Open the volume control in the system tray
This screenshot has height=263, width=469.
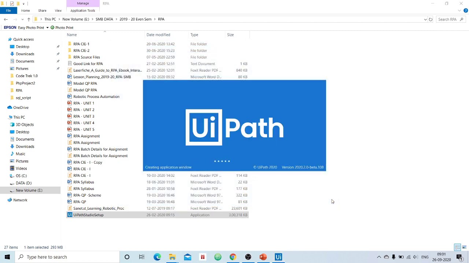coord(415,257)
